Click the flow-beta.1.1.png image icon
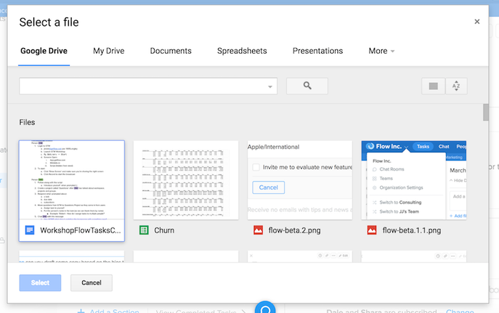This screenshot has height=313, width=499. (372, 230)
